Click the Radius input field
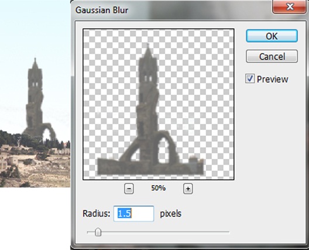 click(133, 214)
